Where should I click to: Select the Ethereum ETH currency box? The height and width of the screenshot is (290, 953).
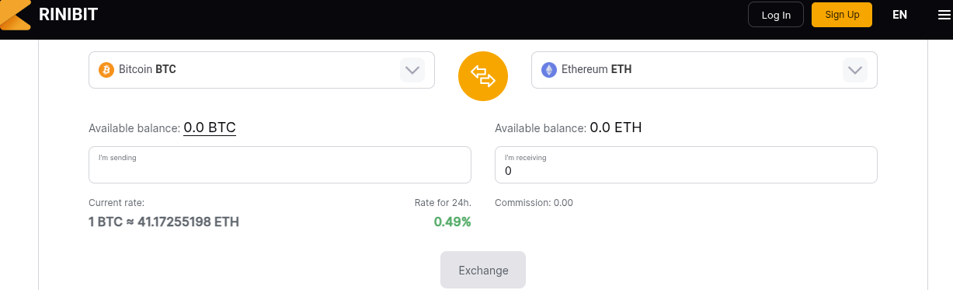point(704,70)
